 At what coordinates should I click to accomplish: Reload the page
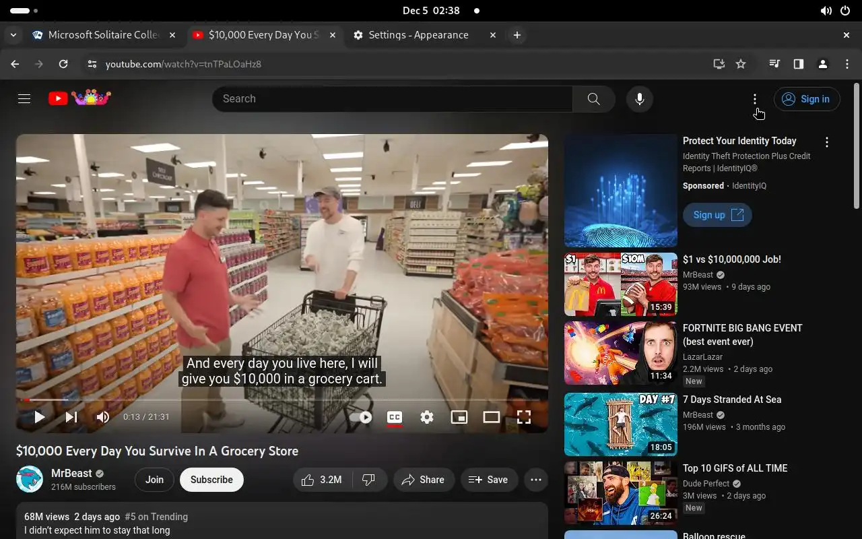coord(63,64)
